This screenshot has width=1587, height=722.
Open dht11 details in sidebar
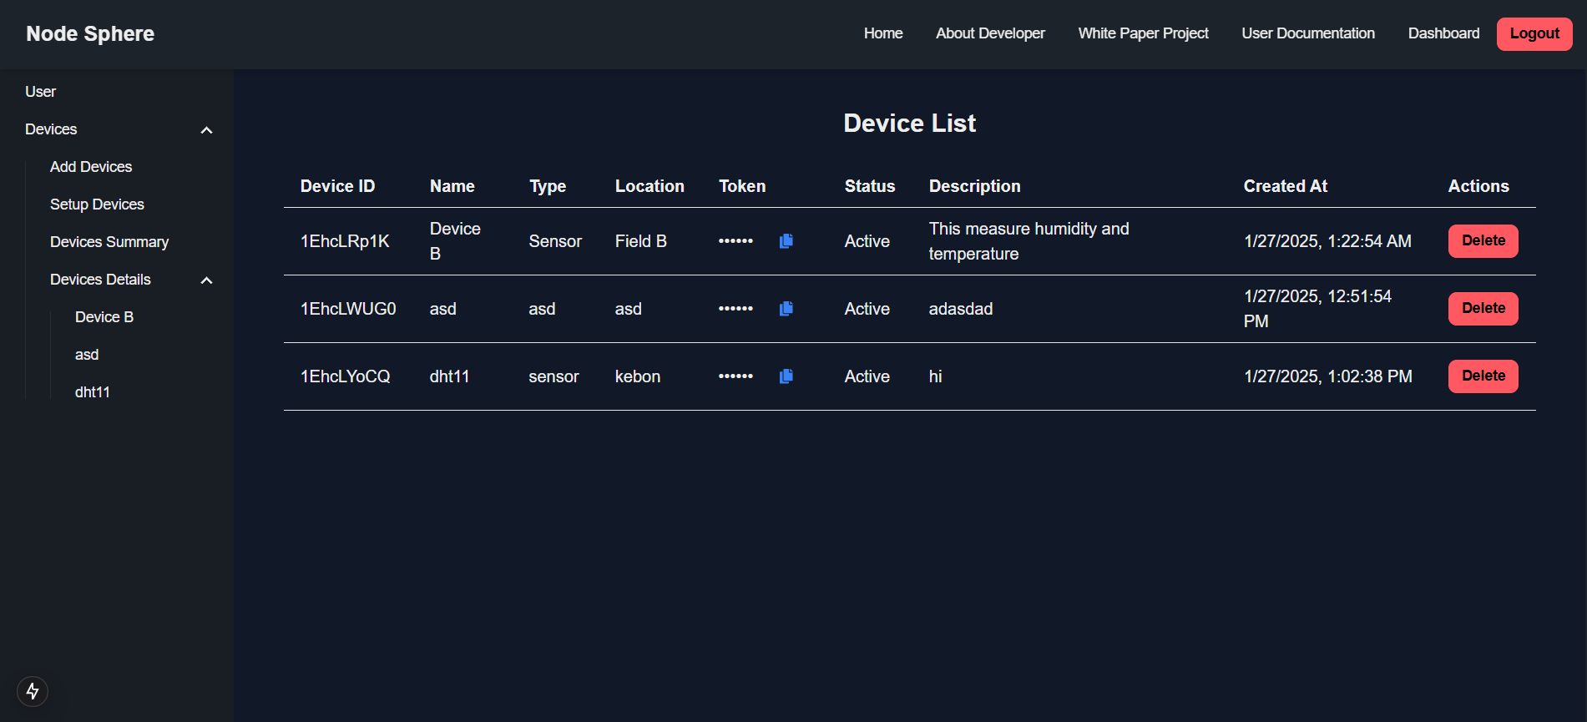93,392
